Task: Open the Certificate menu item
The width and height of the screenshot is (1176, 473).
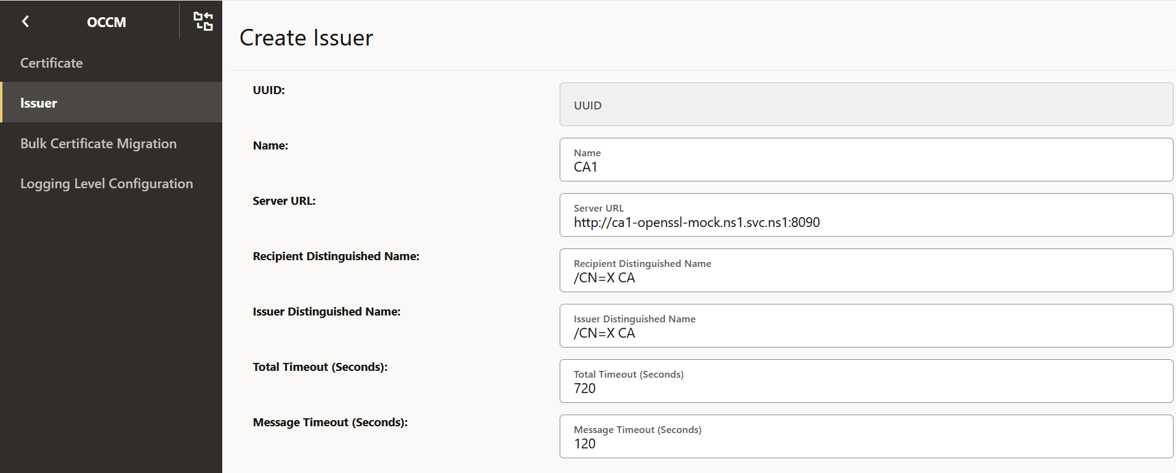Action: click(x=52, y=63)
